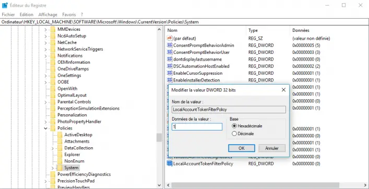Expand the MMDevices key

[x=45, y=29]
